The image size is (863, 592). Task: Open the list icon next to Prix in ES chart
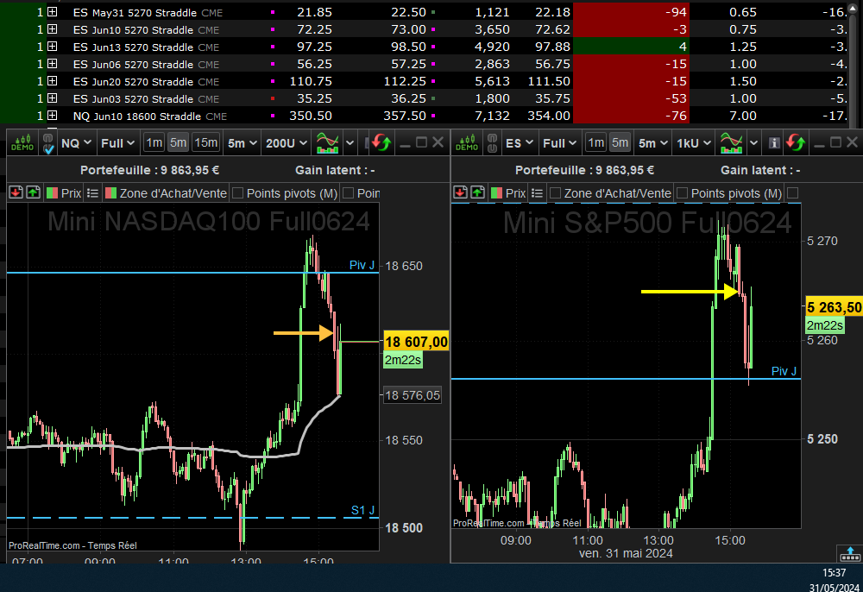537,193
